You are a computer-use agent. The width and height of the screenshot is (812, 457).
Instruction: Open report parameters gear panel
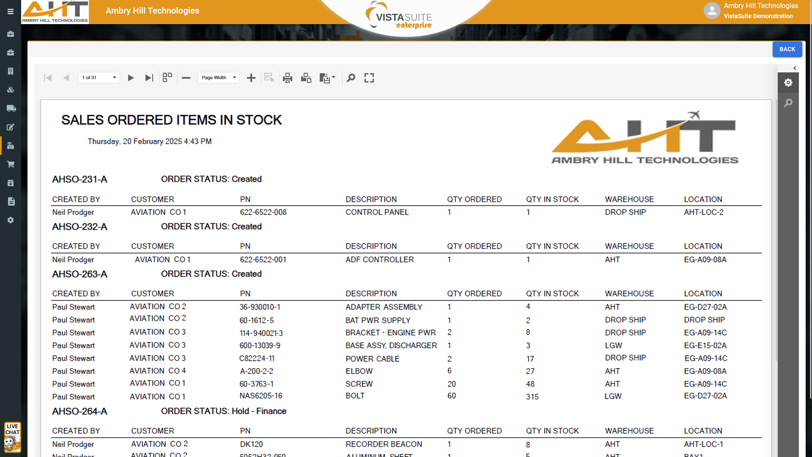(788, 83)
